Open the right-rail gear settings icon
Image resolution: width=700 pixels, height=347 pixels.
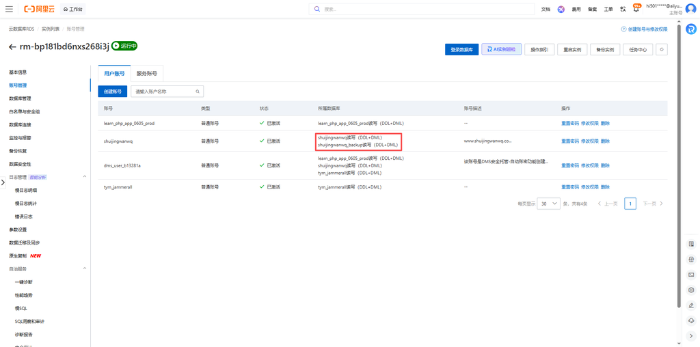click(691, 290)
